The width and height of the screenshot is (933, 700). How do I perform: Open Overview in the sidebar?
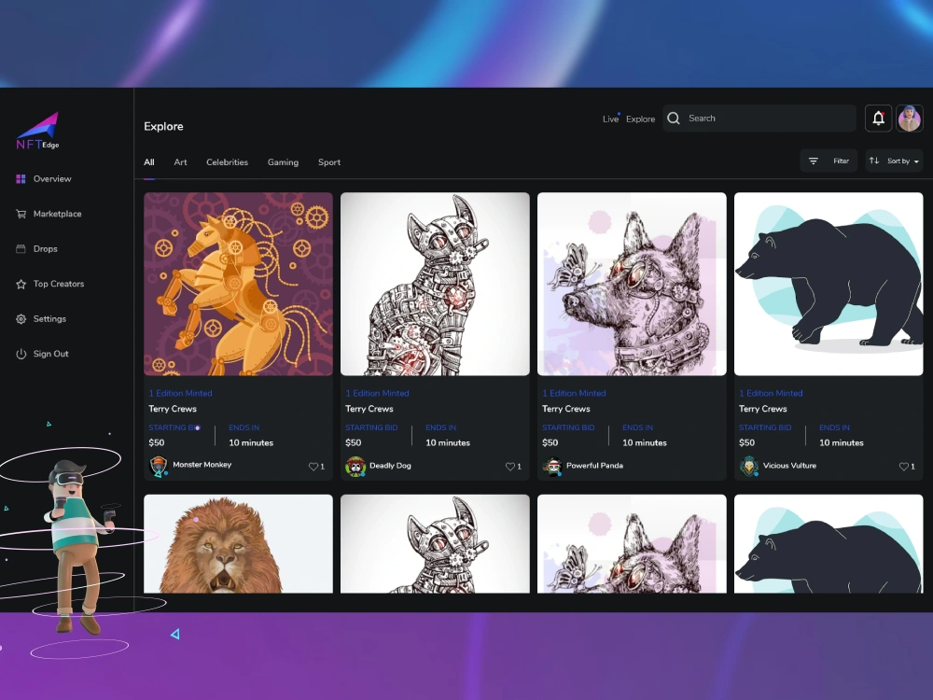coord(52,178)
